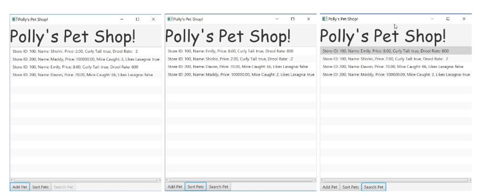Maximize the middle Polly's Pet Shop window
This screenshot has height=196, width=491.
click(292, 19)
